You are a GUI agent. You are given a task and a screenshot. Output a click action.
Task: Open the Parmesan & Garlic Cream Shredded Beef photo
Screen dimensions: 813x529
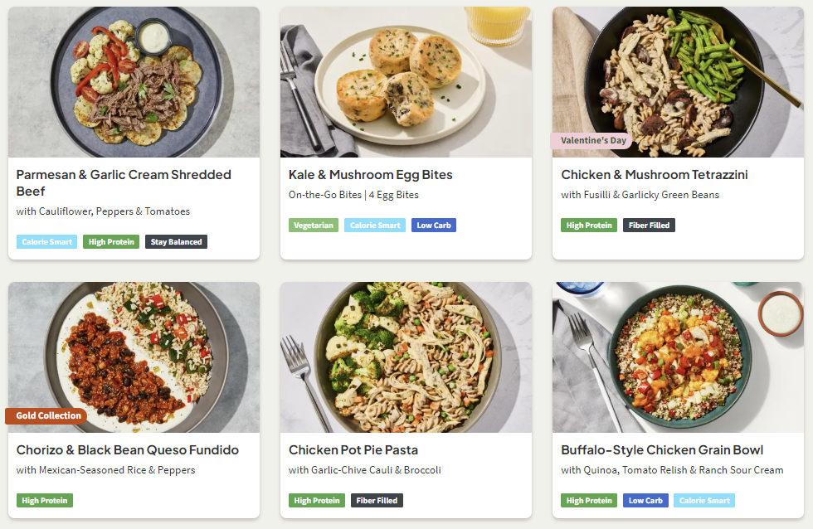134,82
